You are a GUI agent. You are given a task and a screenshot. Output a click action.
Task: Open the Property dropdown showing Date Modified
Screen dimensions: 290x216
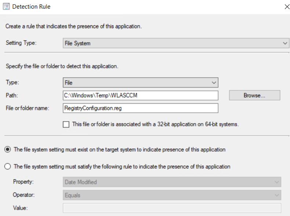point(172,182)
